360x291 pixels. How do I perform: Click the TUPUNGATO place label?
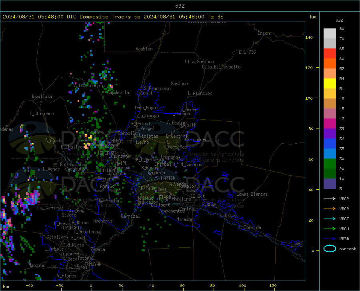[72, 228]
